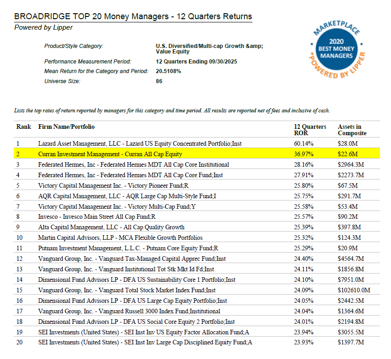The width and height of the screenshot is (391, 359).
Task: Click the 'Powered by Lipper' subtitle
Action: 43,27
